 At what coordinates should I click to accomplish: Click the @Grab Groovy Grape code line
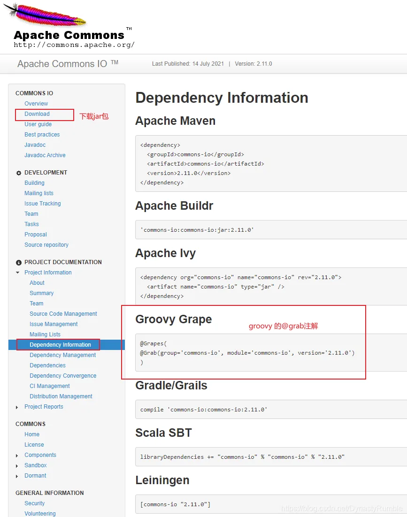point(247,353)
